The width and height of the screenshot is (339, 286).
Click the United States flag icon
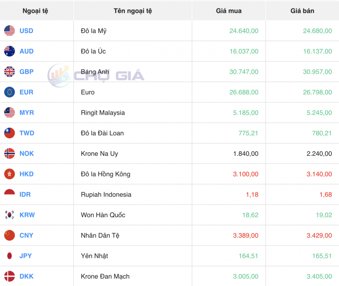coord(9,31)
